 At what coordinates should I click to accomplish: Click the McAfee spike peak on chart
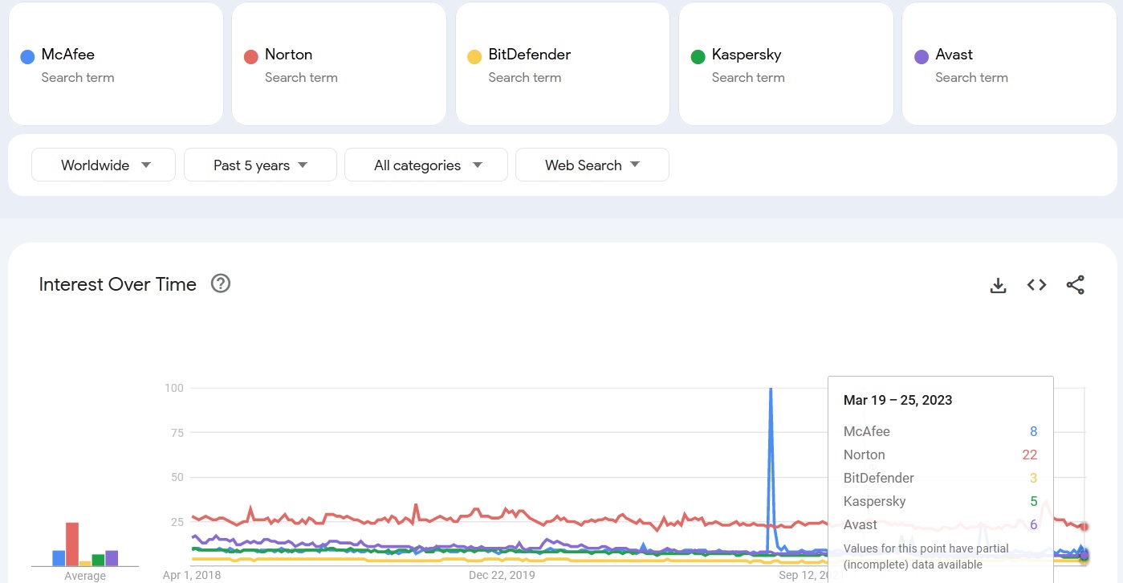(771, 389)
